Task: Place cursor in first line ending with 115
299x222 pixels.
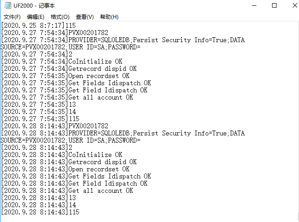Action: click(38, 26)
